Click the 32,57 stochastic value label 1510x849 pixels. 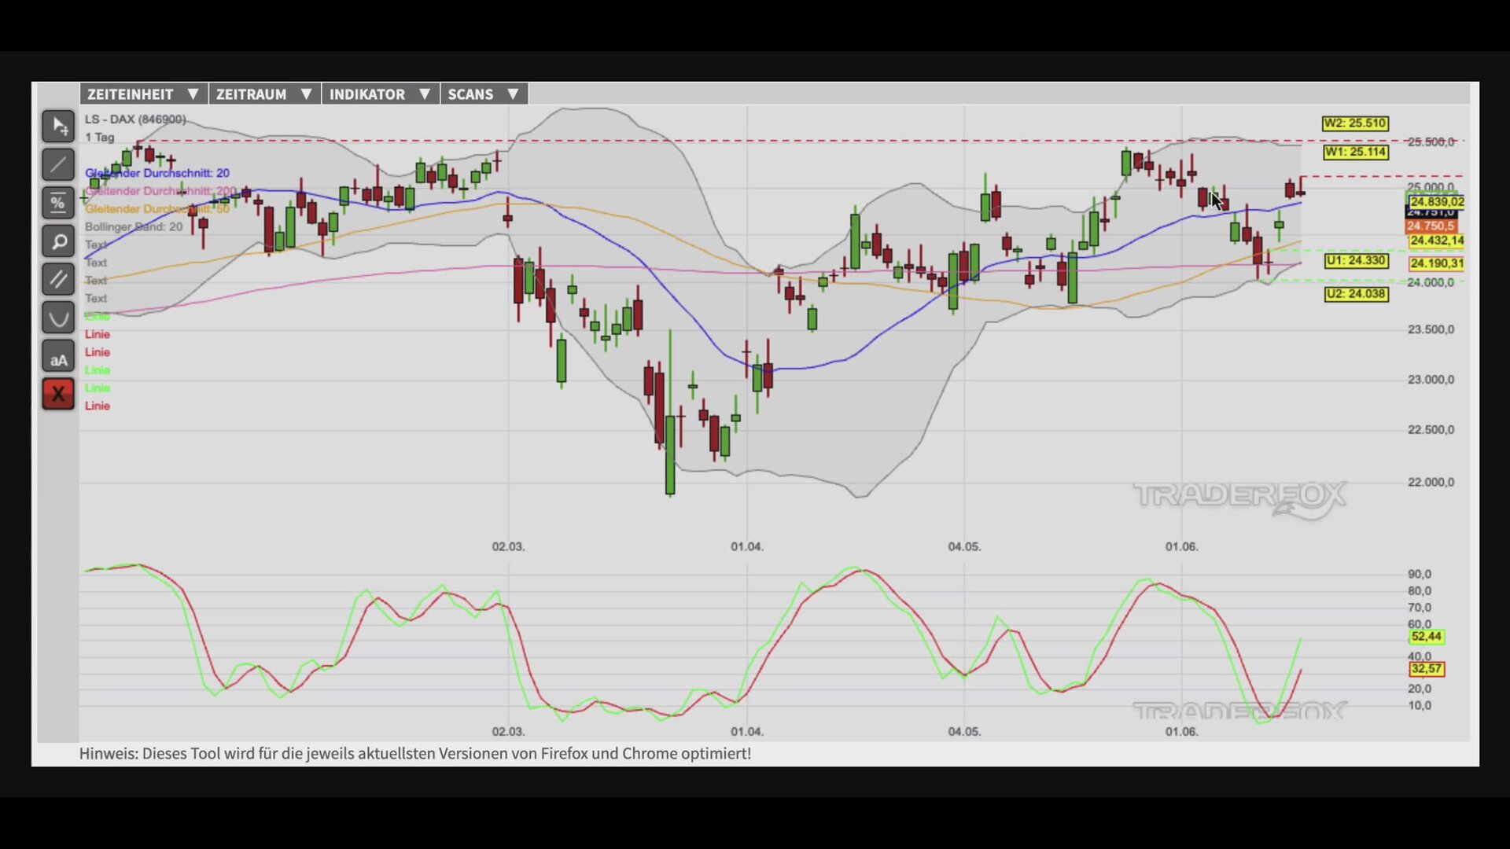1427,669
